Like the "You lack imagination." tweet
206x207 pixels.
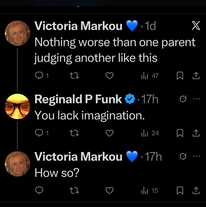pyautogui.click(x=110, y=133)
